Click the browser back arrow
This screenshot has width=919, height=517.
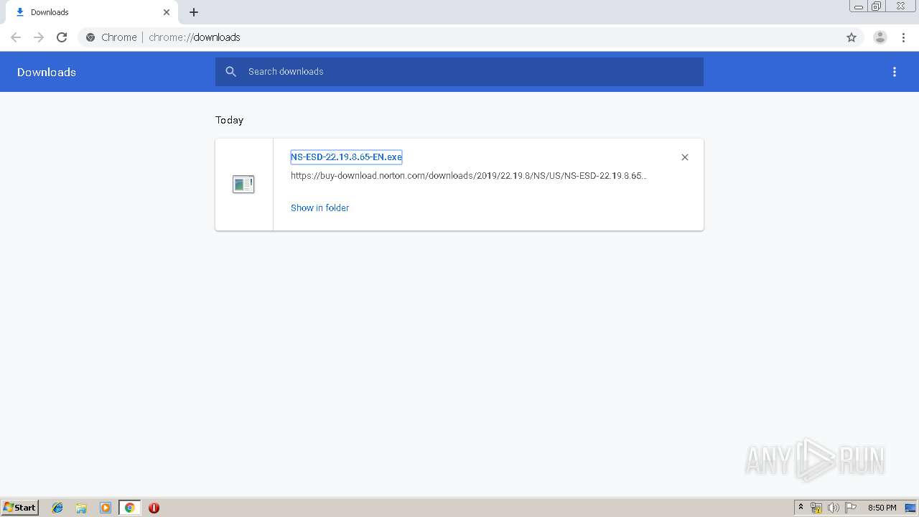(x=16, y=37)
